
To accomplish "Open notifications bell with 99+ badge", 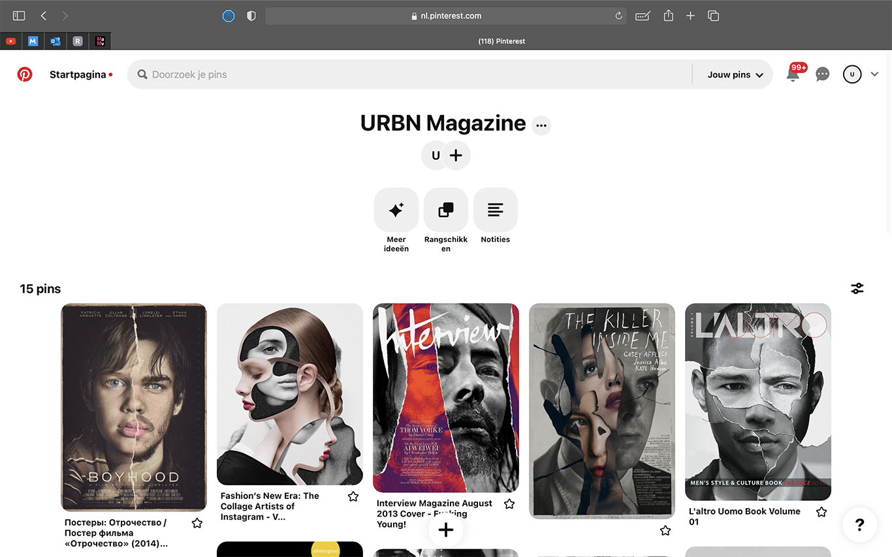I will tap(793, 74).
